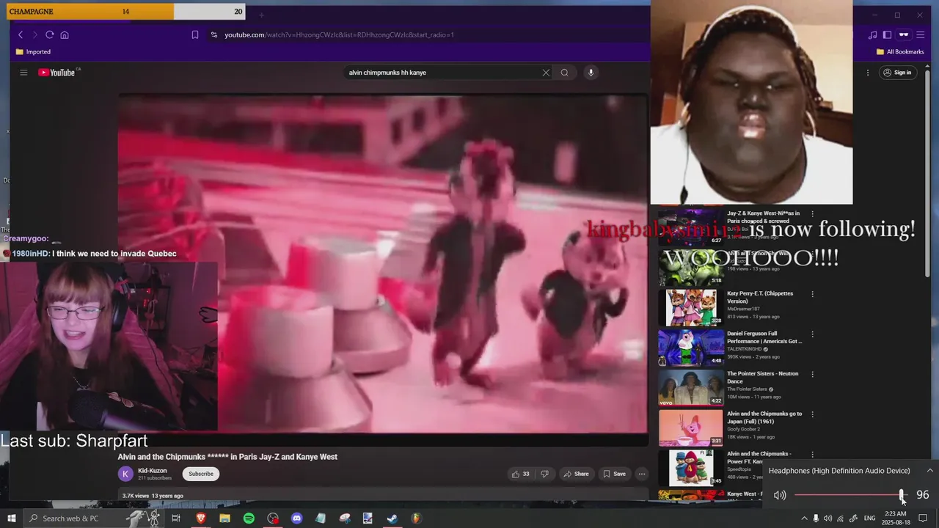The height and width of the screenshot is (528, 939).
Task: Open the new tab plus button
Action: point(261,15)
